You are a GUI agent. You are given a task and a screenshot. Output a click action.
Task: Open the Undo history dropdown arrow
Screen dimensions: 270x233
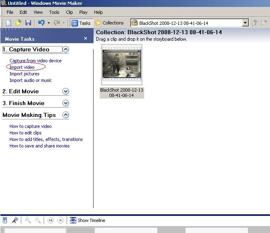coord(49,23)
